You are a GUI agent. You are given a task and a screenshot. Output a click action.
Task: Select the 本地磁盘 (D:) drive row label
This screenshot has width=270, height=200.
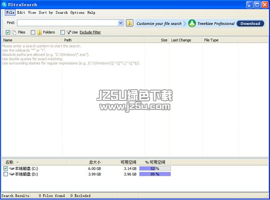click(x=26, y=174)
